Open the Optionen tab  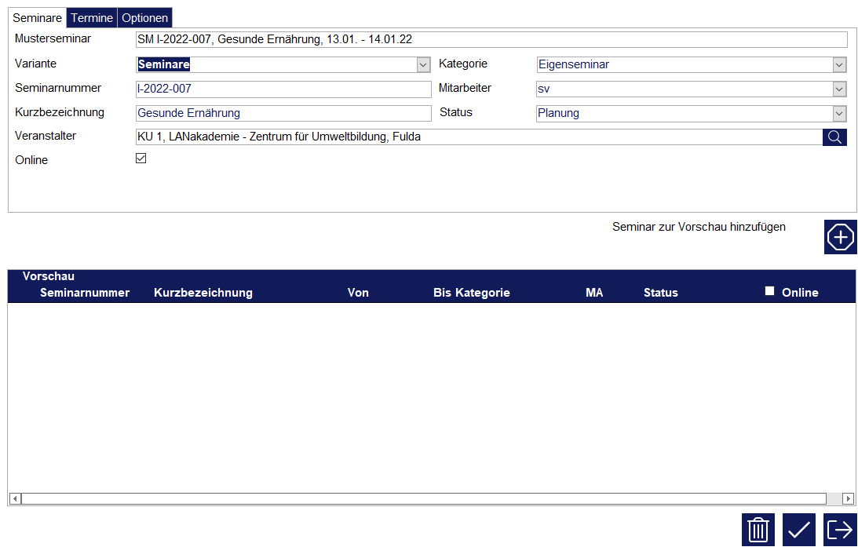point(144,17)
